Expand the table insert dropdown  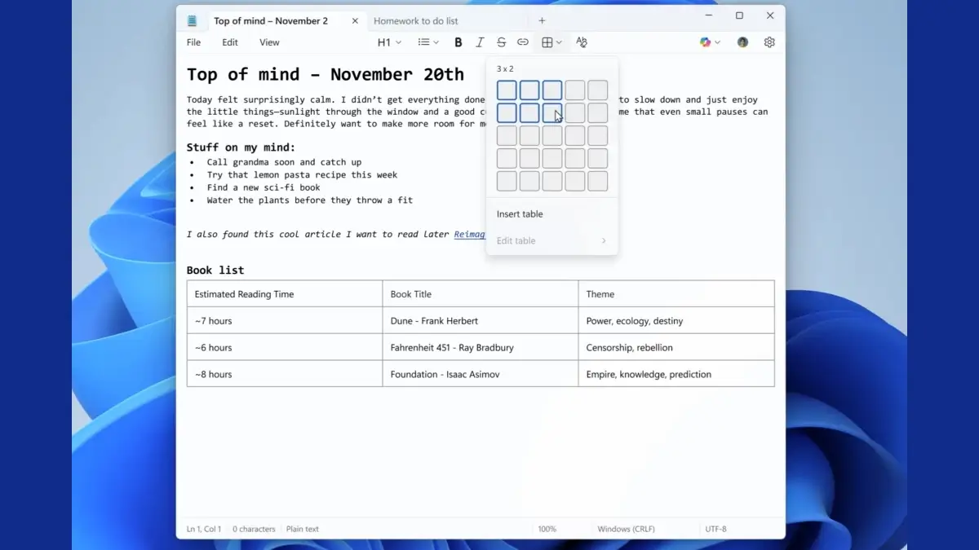552,42
